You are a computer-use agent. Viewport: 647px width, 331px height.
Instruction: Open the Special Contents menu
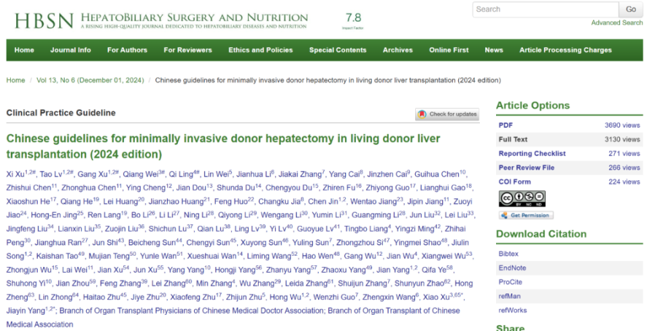[338, 50]
